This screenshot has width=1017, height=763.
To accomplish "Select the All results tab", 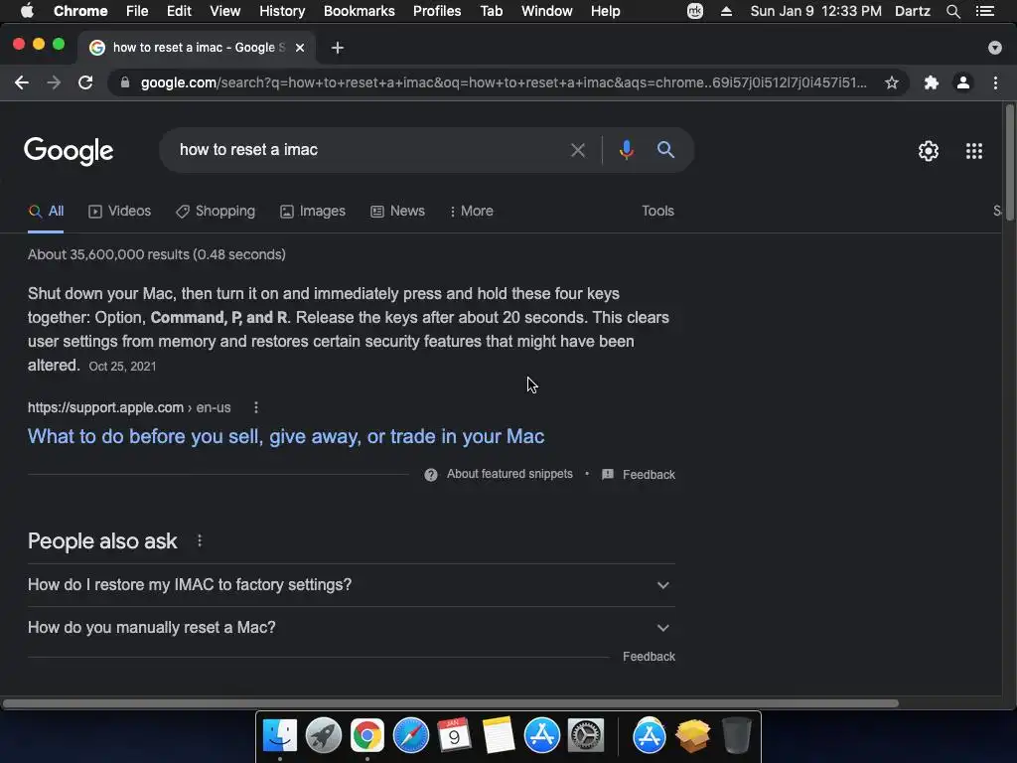I will [46, 211].
